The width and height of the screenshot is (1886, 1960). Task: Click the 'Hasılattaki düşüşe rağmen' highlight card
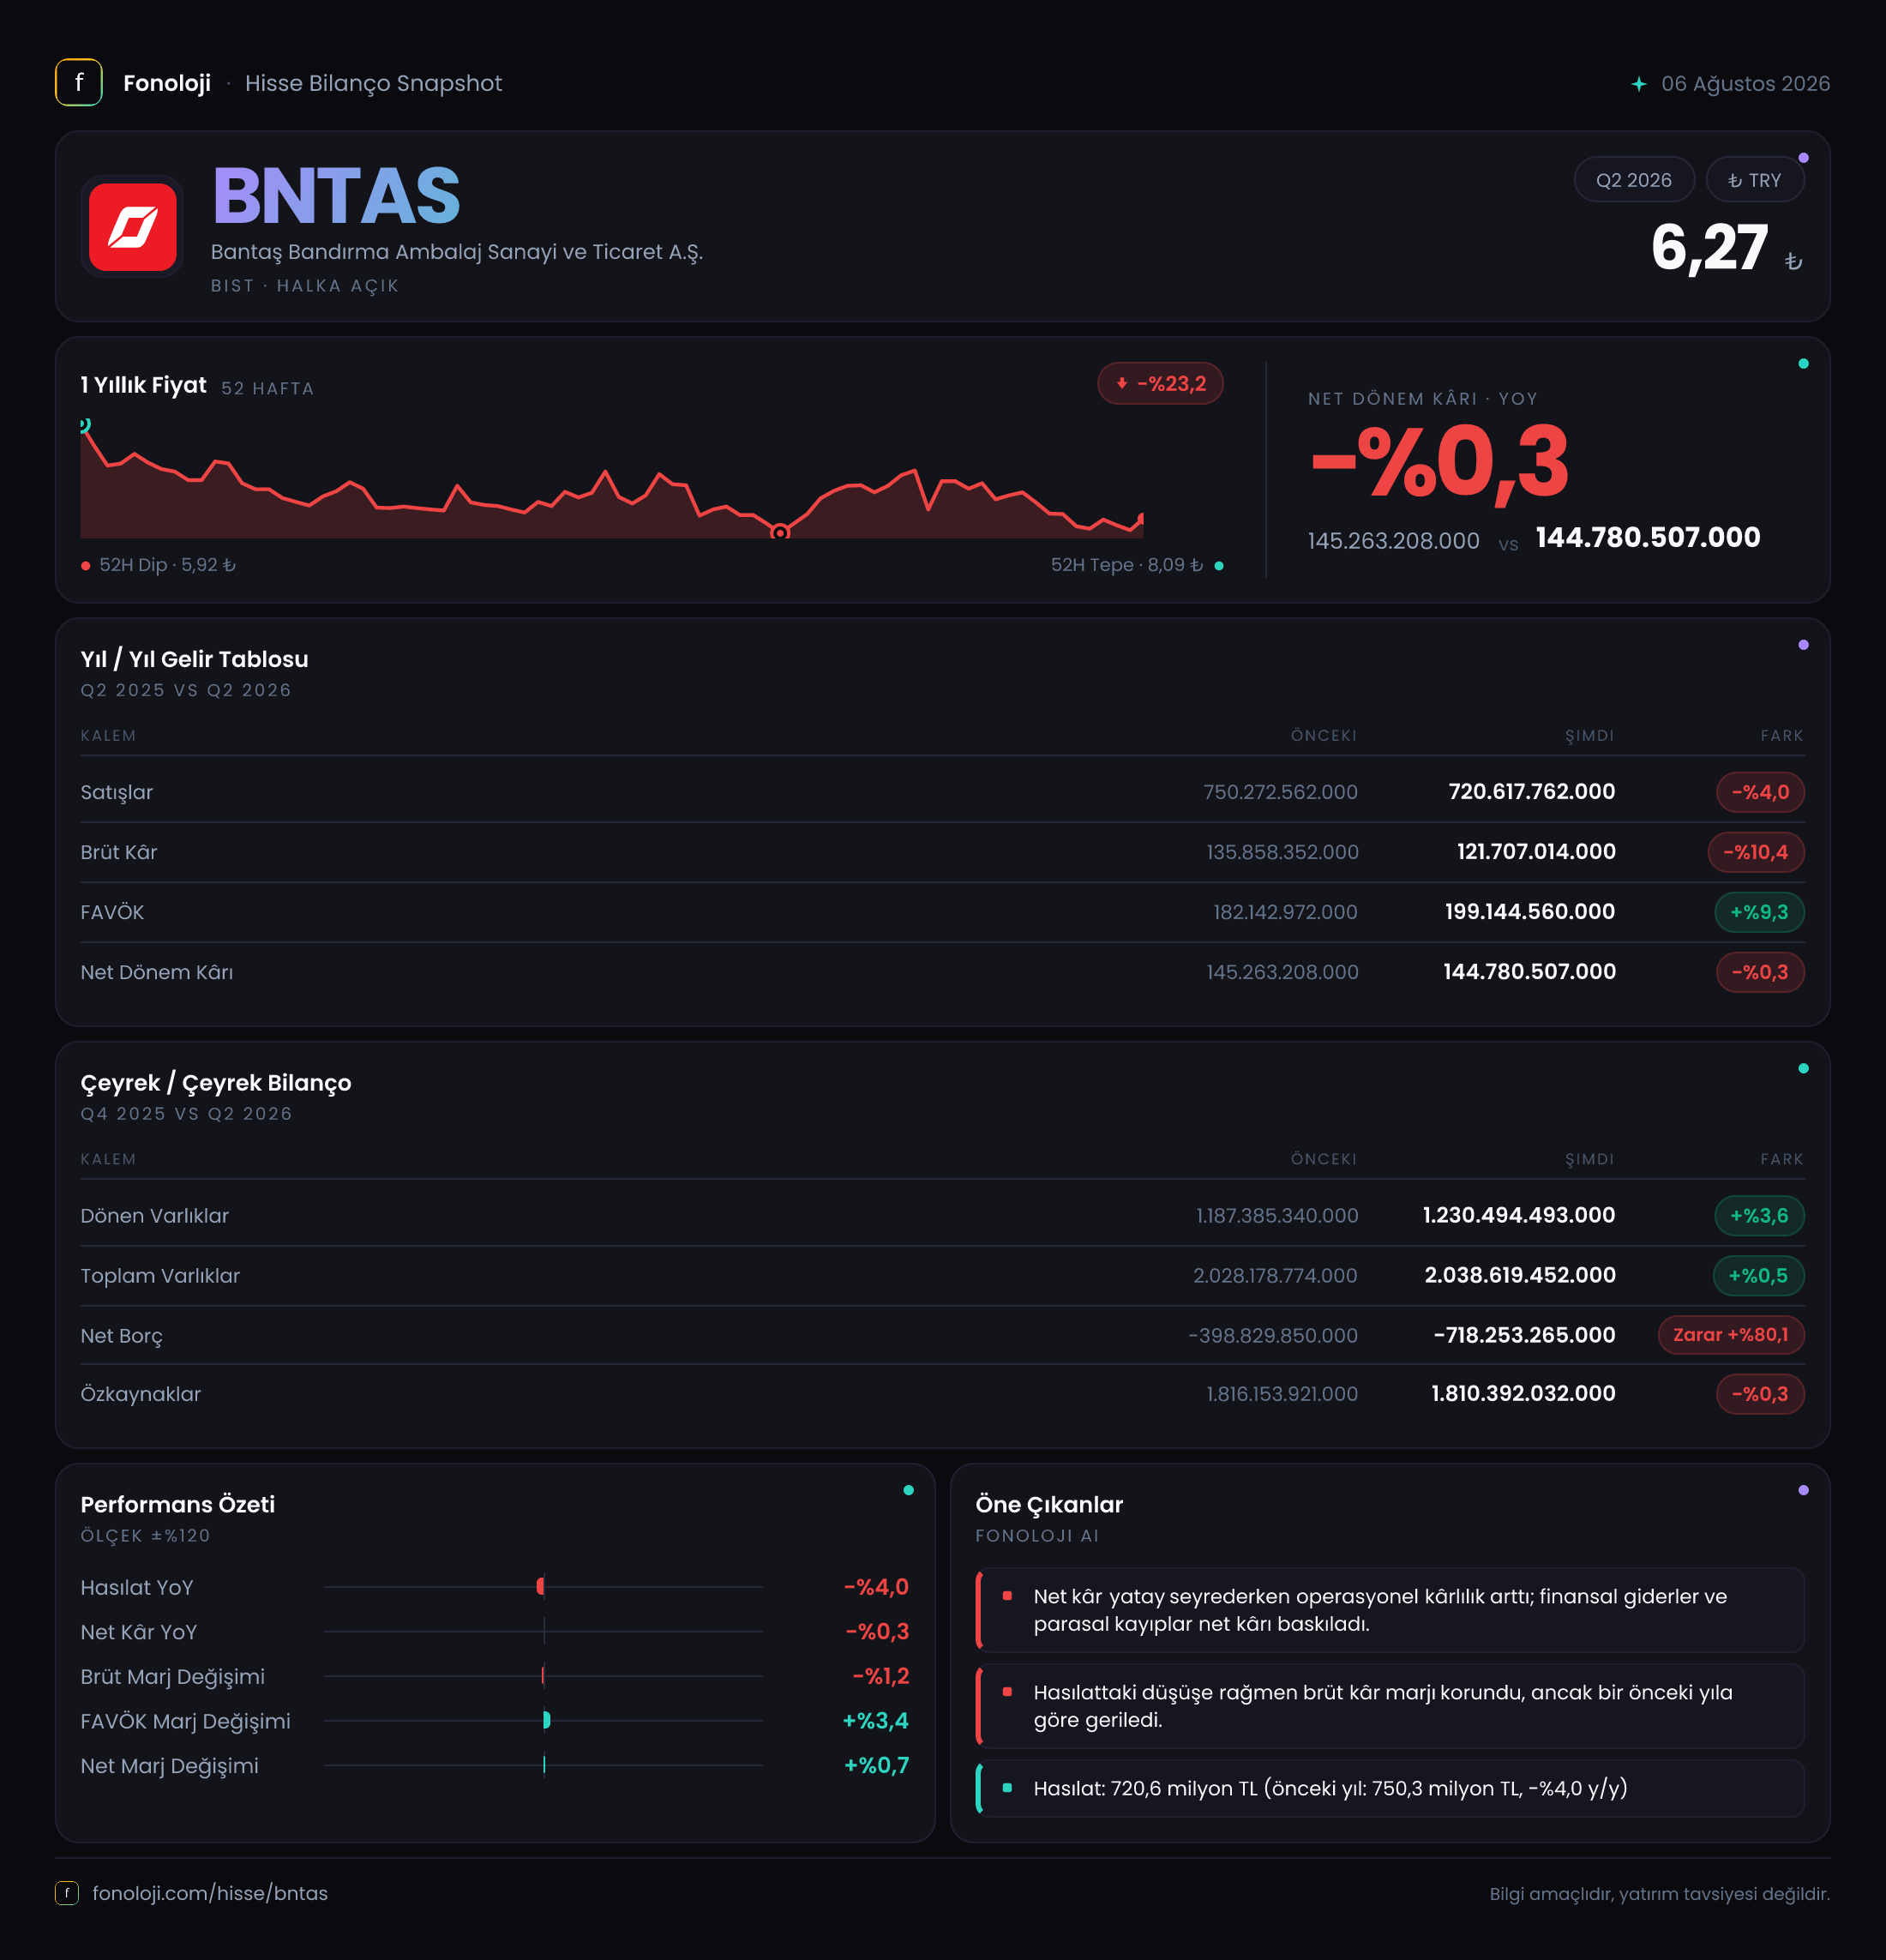point(1390,1706)
